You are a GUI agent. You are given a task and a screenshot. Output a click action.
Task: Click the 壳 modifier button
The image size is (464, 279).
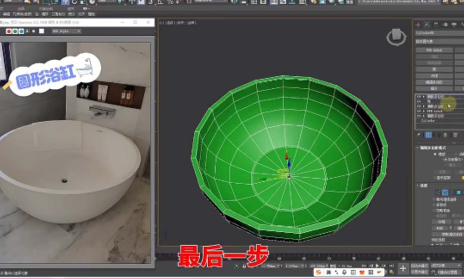(x=434, y=69)
